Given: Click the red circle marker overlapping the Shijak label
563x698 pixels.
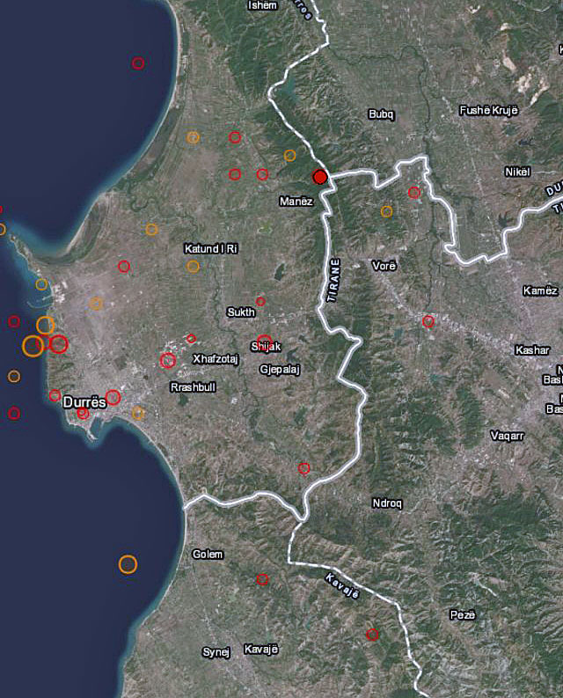Looking at the screenshot, I should 265,342.
